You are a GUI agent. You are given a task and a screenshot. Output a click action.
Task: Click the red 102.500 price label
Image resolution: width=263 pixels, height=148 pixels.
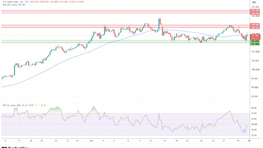(x=255, y=25)
